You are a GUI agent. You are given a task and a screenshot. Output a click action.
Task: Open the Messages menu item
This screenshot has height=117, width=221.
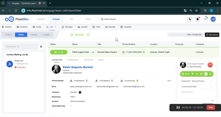[67, 27]
